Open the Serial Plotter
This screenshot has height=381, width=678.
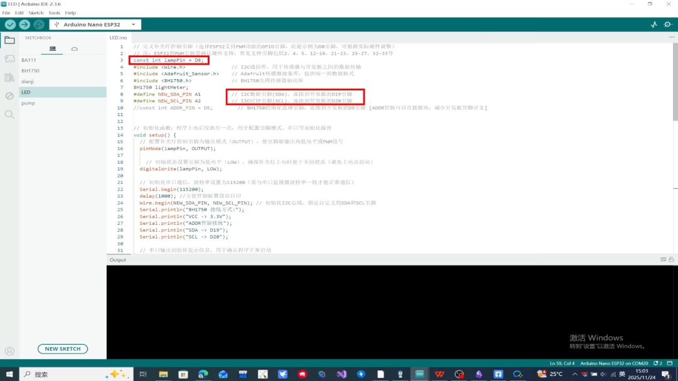coord(654,24)
